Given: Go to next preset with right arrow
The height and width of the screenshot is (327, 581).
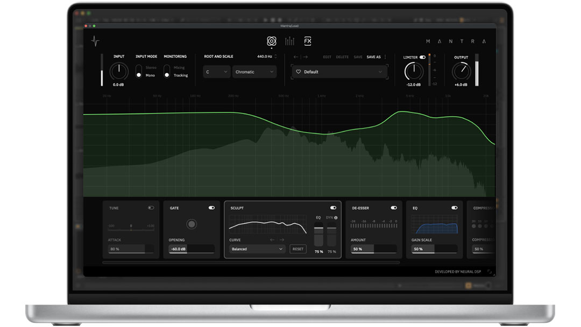Looking at the screenshot, I should (x=306, y=57).
